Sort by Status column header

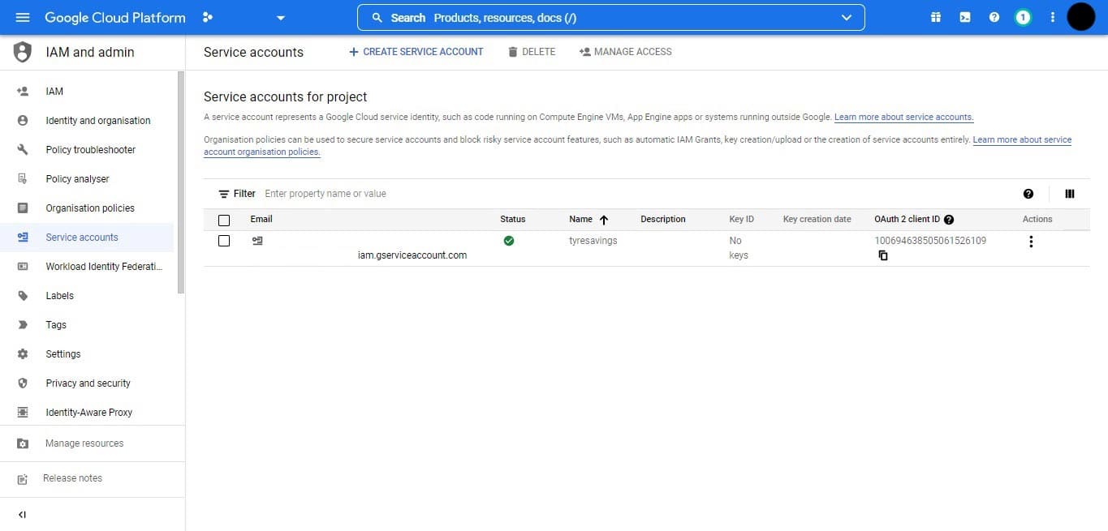(x=513, y=219)
